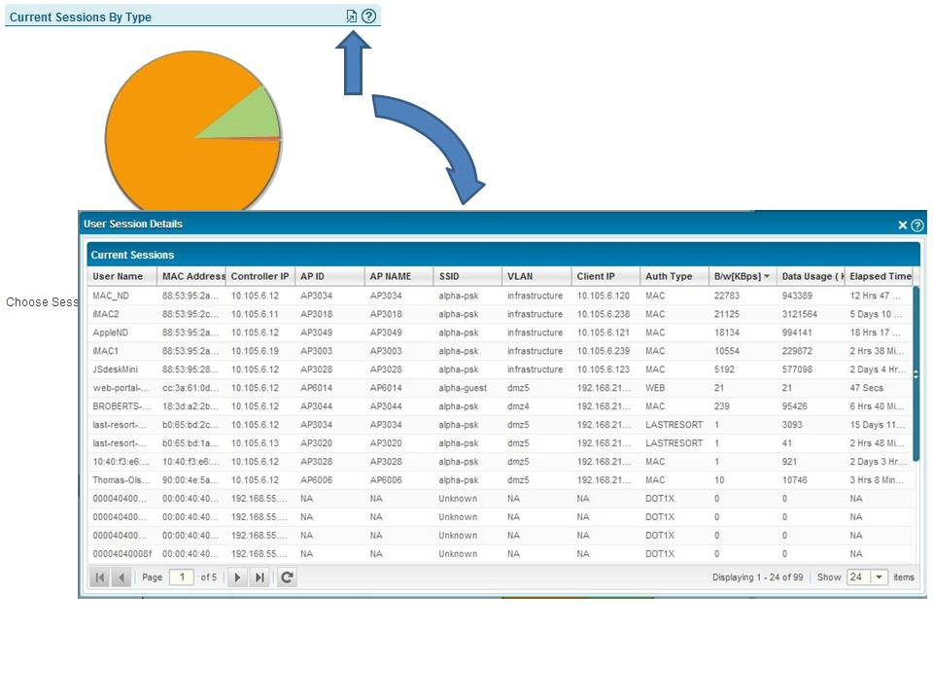Viewport: 933px width, 700px height.
Task: Open the Show items per page dropdown
Action: tap(880, 577)
